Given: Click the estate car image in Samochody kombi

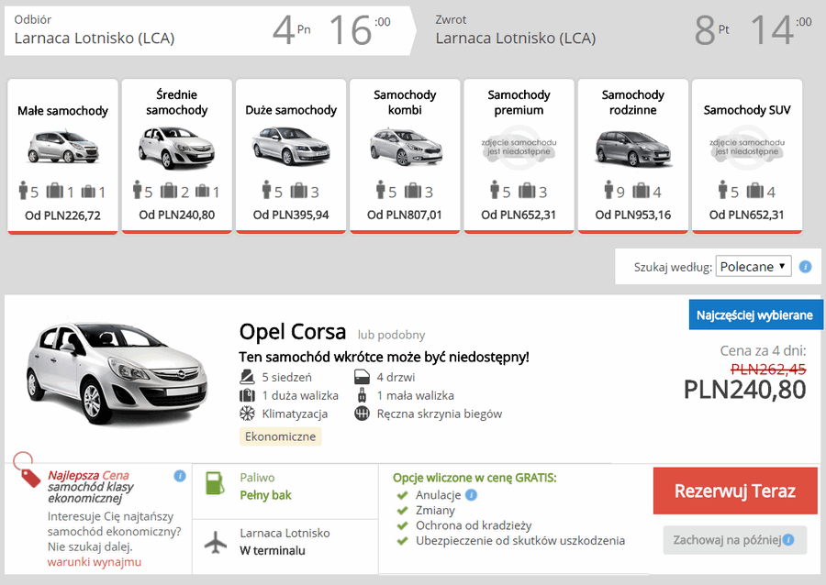Looking at the screenshot, I should (406, 147).
